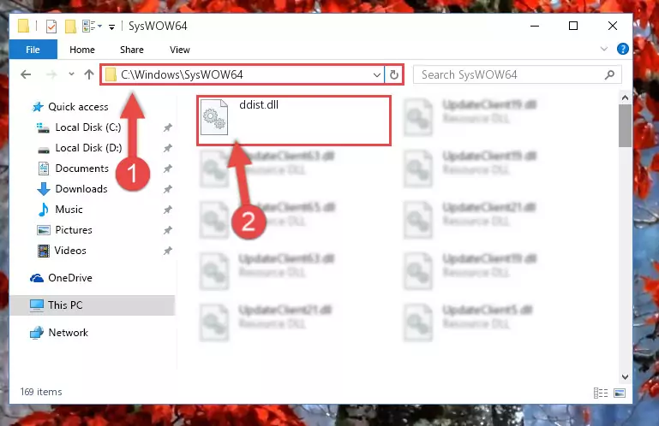Open Videos in the sidebar
Screen dimensions: 659x426
[70, 251]
